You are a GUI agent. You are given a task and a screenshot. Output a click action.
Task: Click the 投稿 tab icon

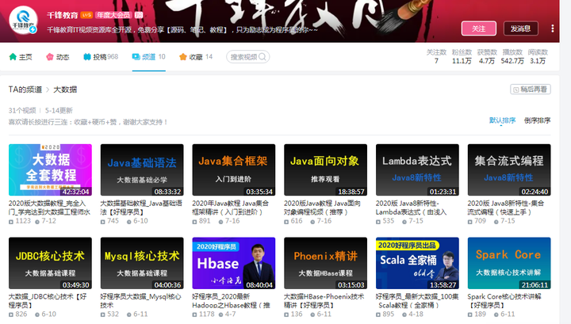(x=87, y=57)
